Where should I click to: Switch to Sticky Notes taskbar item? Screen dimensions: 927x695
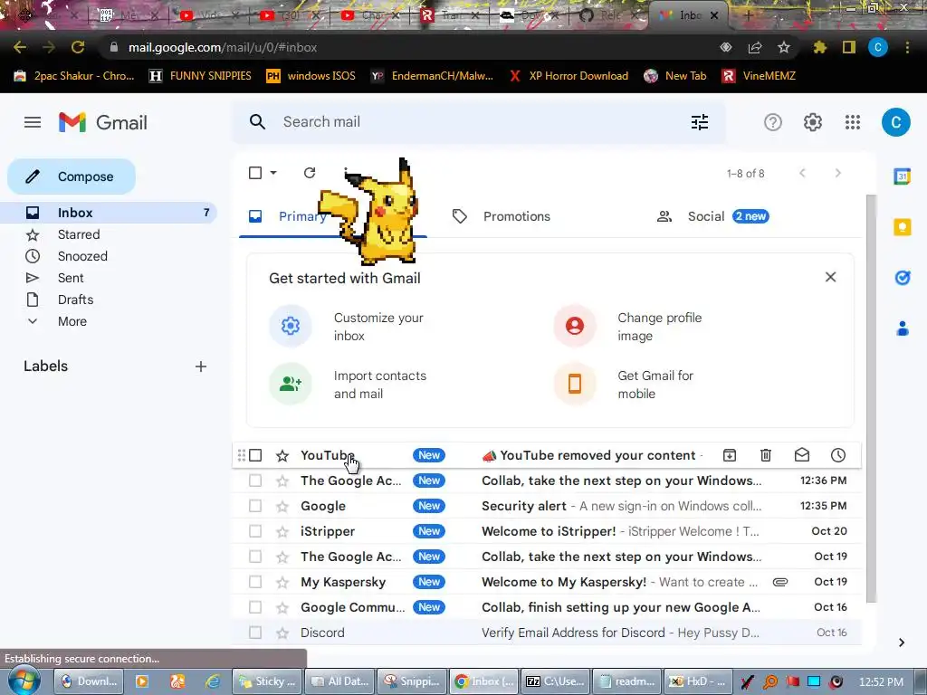click(x=267, y=681)
